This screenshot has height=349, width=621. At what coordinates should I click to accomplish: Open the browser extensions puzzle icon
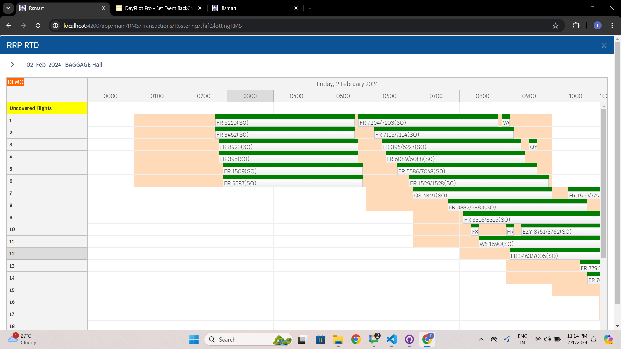pyautogui.click(x=576, y=26)
